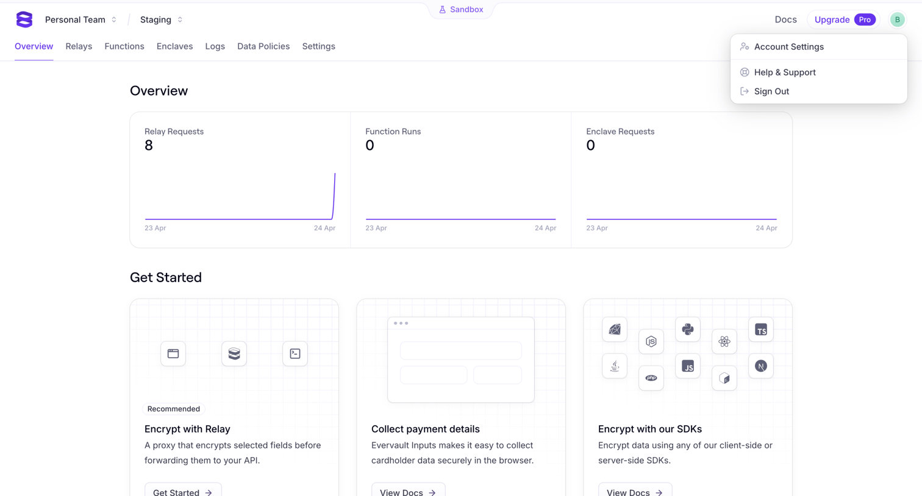This screenshot has width=922, height=496.
Task: Click the Relay Requests value "8"
Action: (x=149, y=146)
